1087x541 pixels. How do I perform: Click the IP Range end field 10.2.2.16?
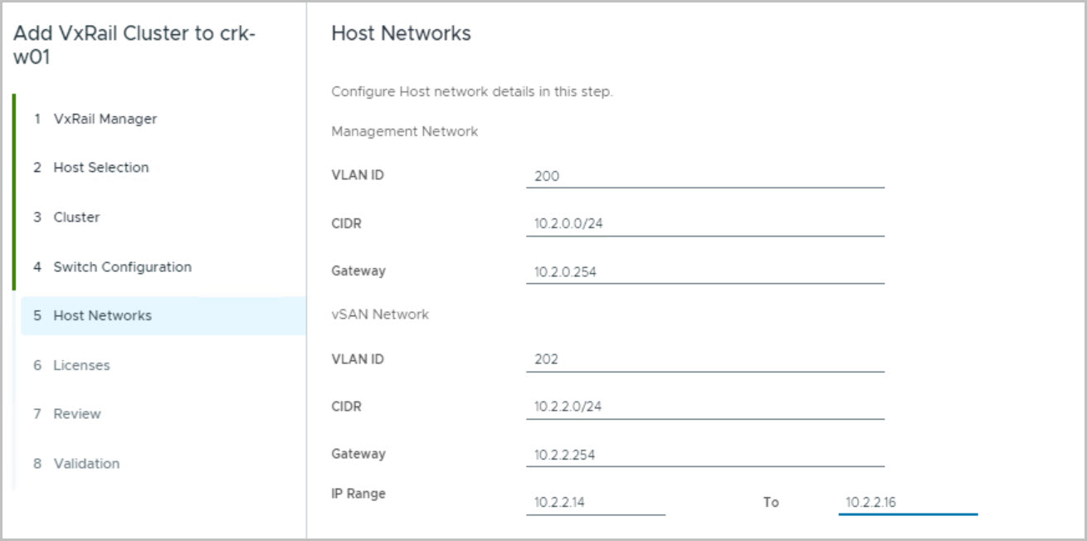(x=908, y=502)
